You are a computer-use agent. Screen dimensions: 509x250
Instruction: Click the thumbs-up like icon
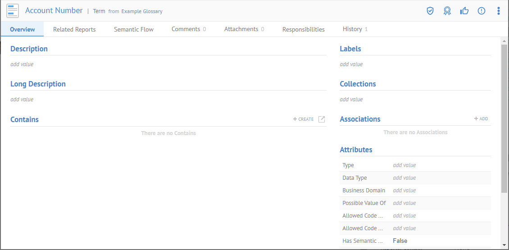[x=464, y=11]
